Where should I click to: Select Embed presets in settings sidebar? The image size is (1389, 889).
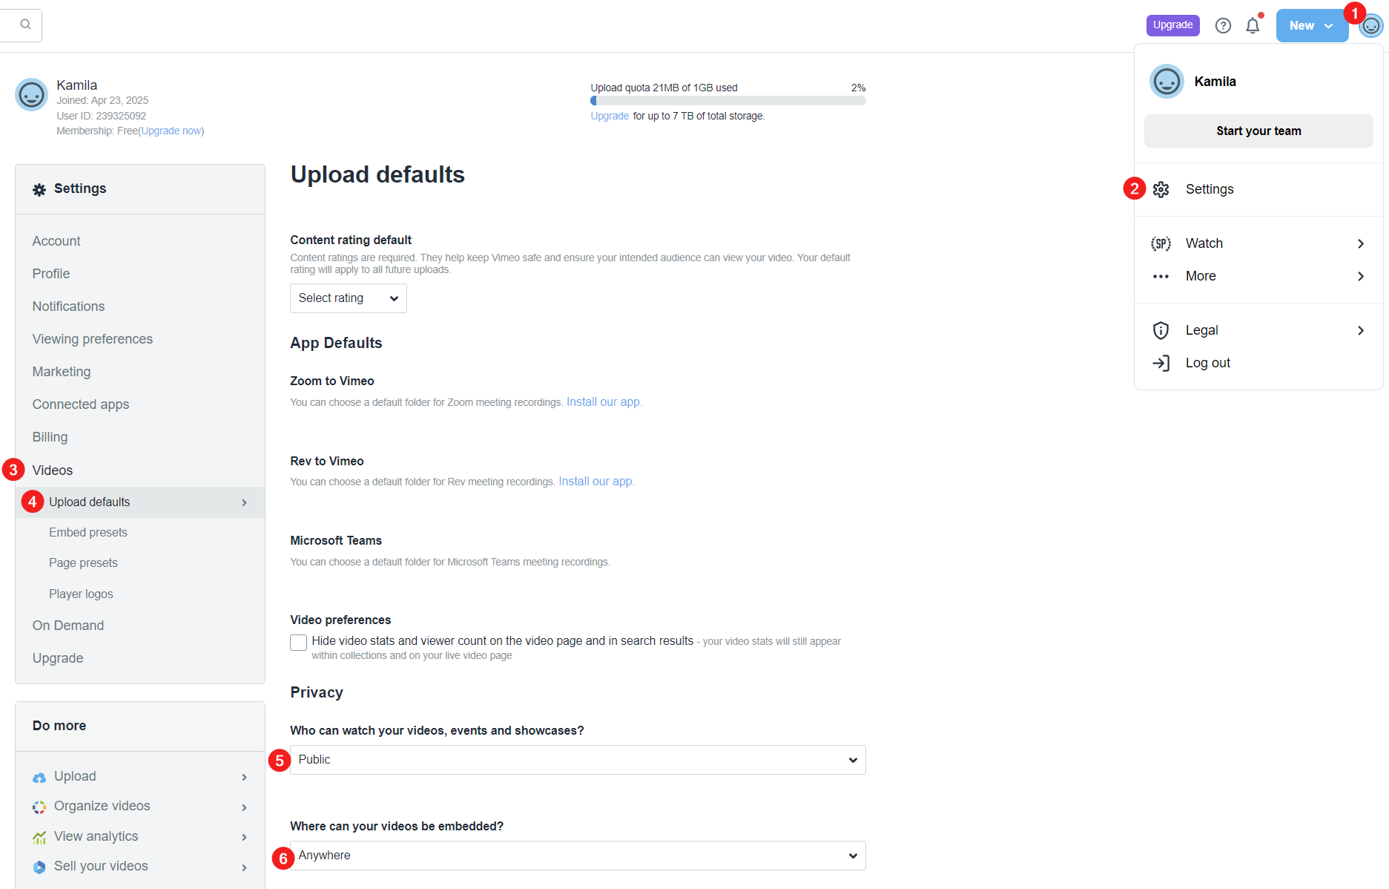coord(88,532)
